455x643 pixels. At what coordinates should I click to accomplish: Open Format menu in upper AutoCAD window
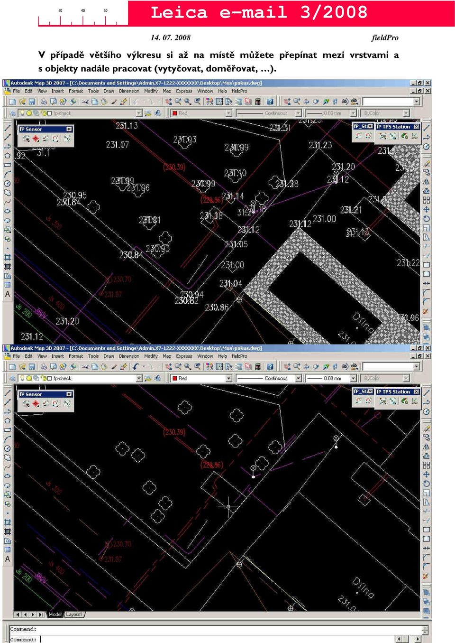76,91
